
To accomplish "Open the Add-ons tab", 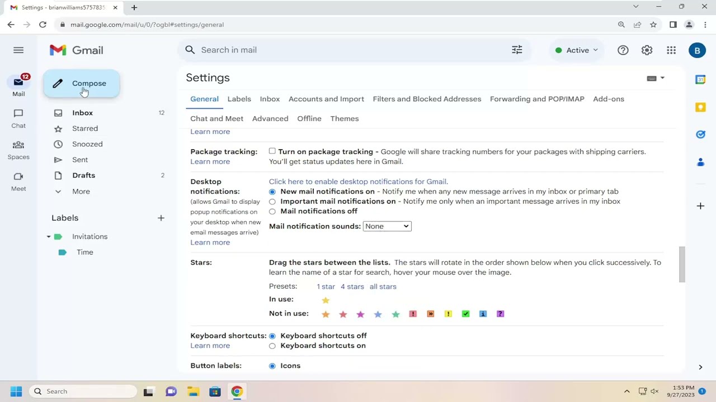I will click(609, 99).
